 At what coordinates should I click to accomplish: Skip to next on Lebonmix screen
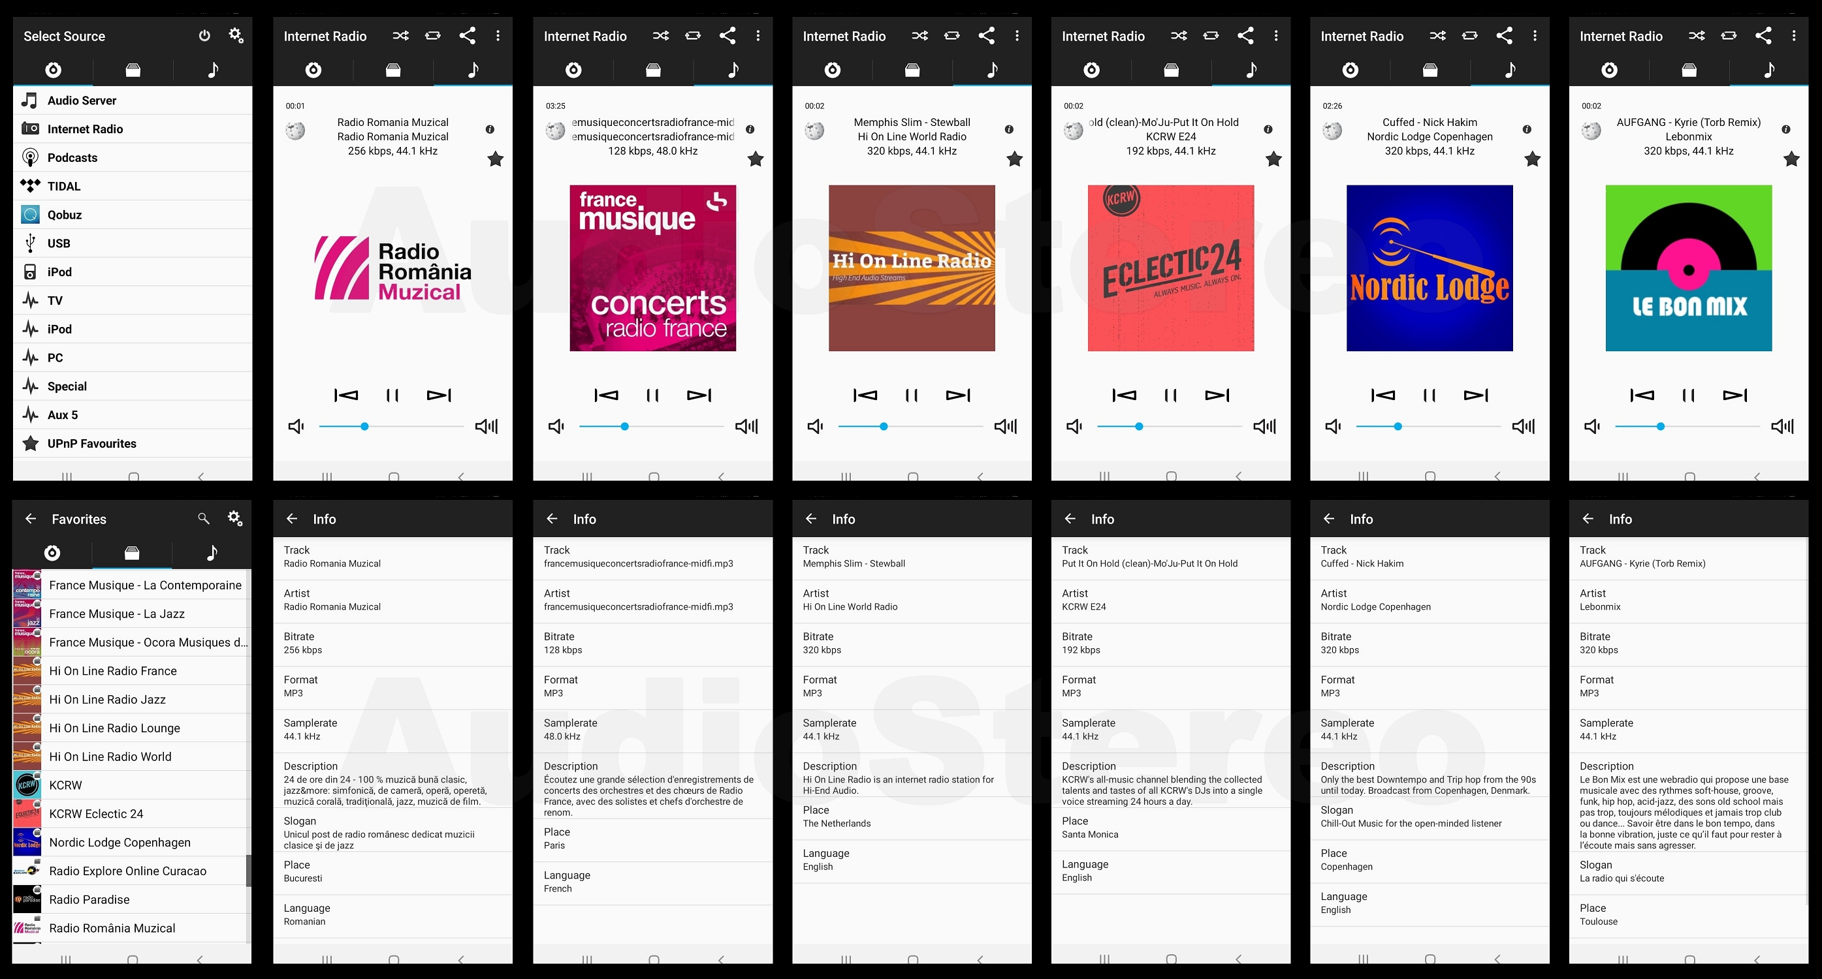coord(1735,395)
